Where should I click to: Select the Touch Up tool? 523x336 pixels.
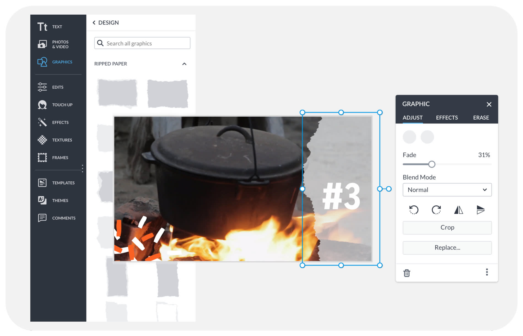click(x=55, y=105)
